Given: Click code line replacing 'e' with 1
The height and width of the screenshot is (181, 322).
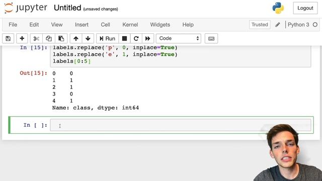Looking at the screenshot, I should 115,54.
